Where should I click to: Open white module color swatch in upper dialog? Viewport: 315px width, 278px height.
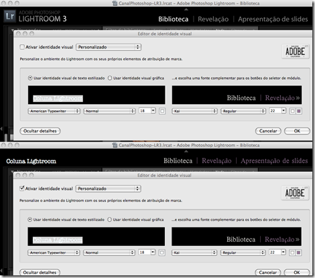pos(293,111)
